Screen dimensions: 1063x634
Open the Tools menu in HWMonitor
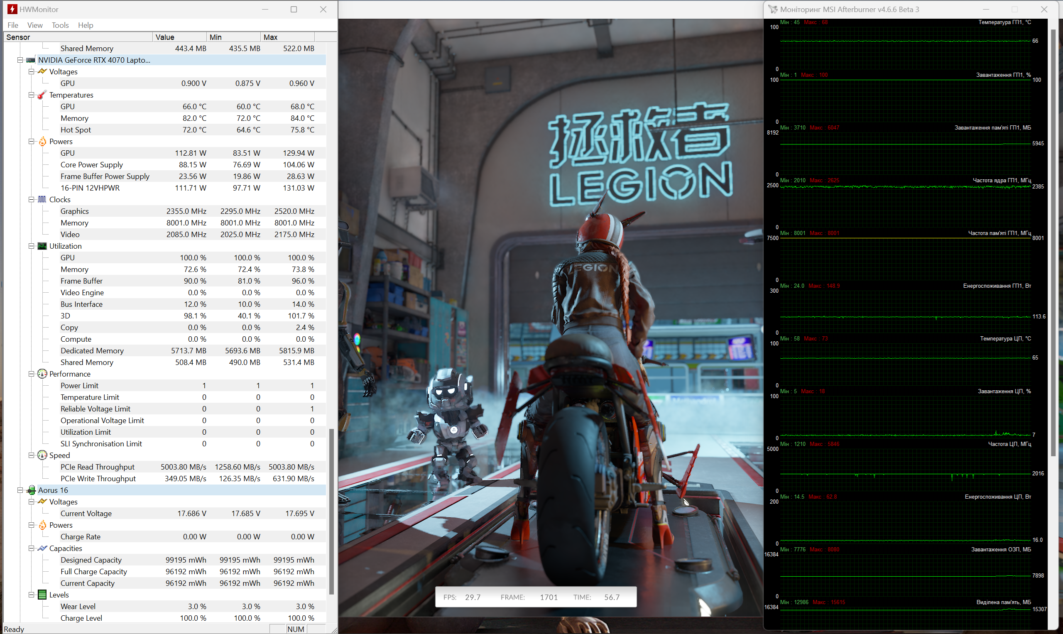[x=60, y=25]
